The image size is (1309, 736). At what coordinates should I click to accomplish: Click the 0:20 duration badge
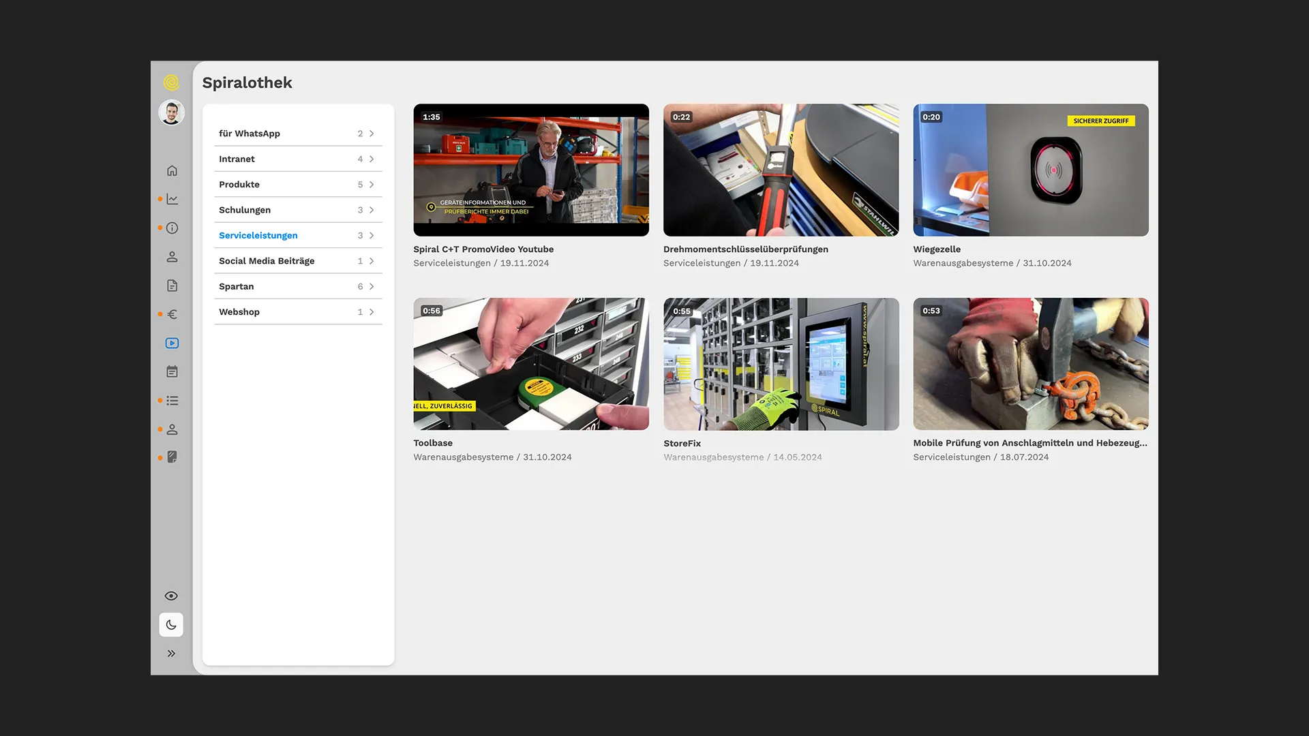coord(931,117)
